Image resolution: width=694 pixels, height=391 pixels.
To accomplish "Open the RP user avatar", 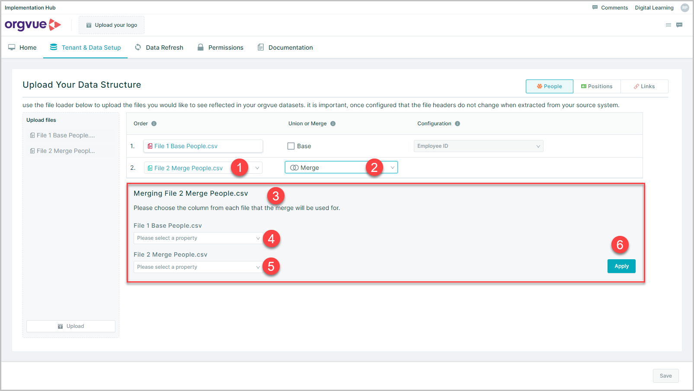I will 685,8.
